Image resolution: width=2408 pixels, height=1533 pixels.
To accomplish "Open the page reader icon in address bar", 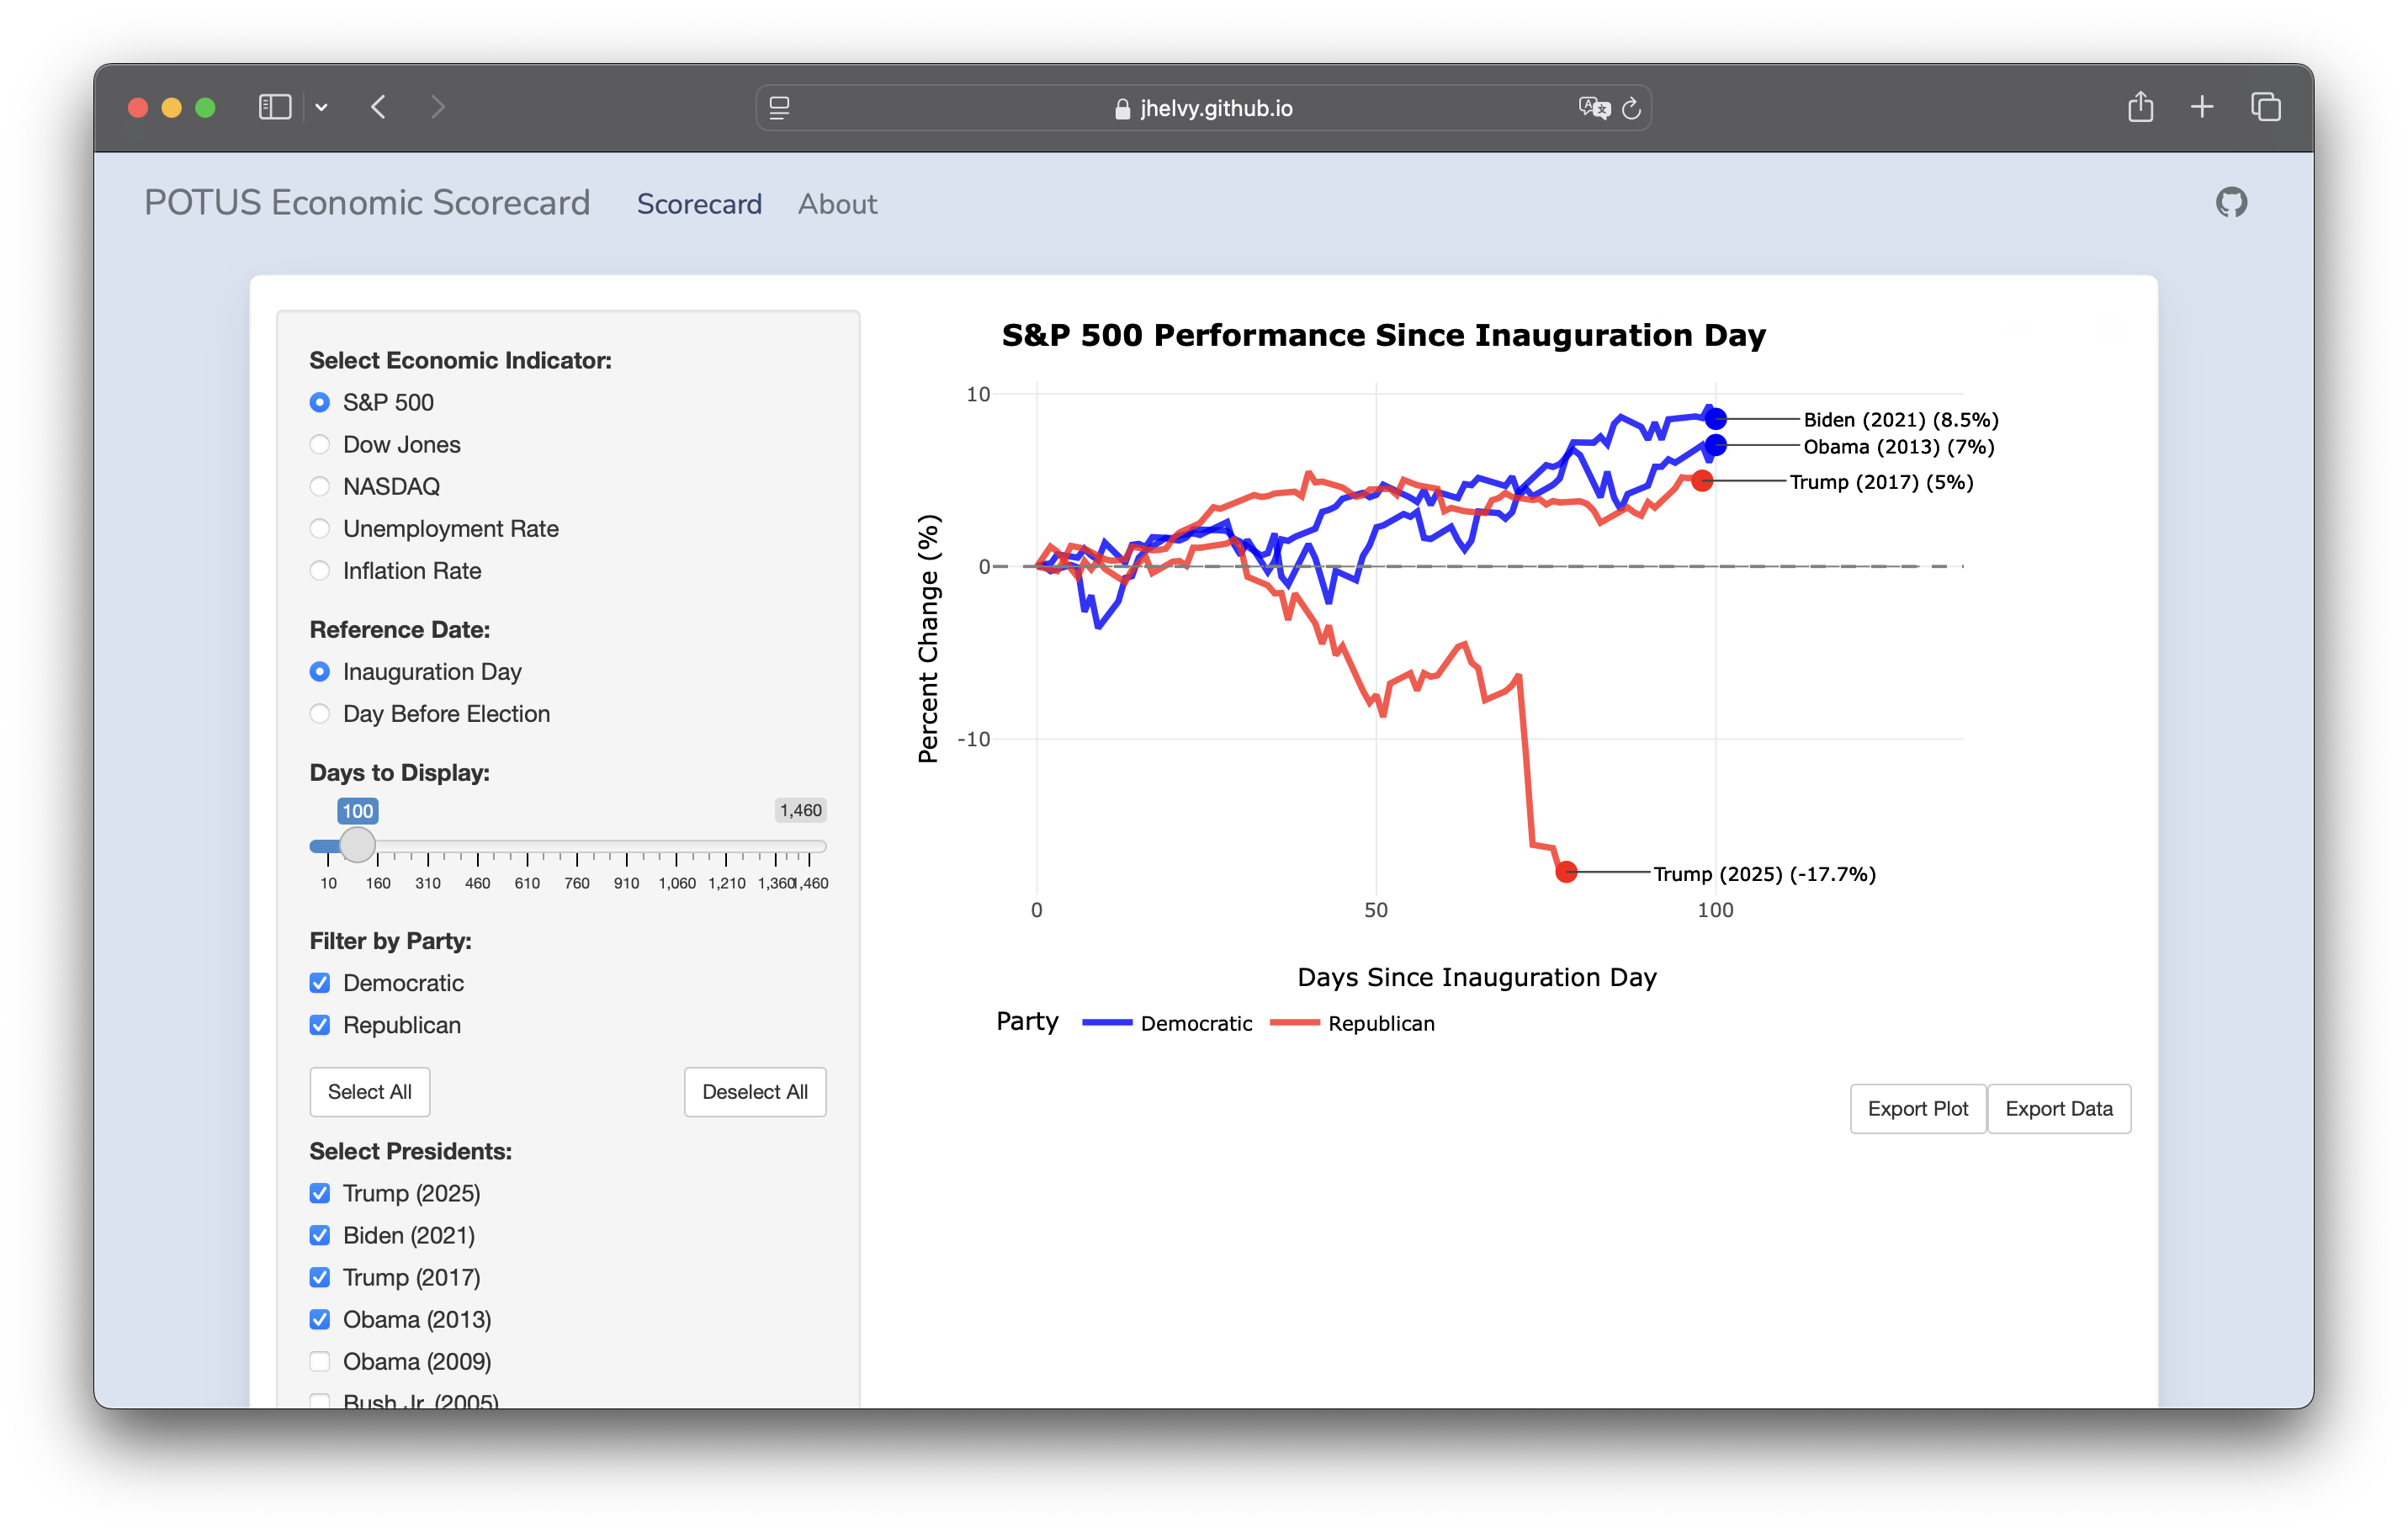I will click(x=779, y=108).
